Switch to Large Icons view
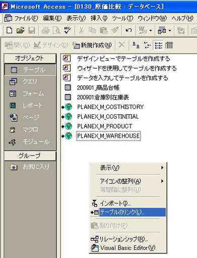This screenshot has height=258, width=197. (136, 45)
